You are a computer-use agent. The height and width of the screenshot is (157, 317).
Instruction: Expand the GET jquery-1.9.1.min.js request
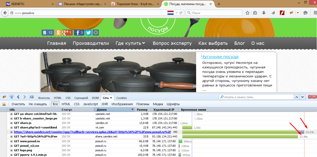point(11,155)
